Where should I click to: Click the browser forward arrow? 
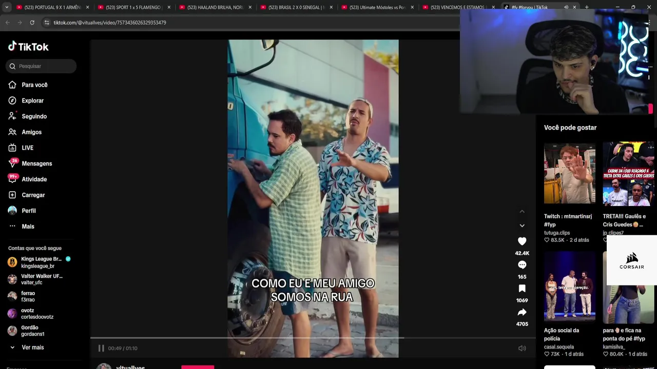[x=20, y=23]
